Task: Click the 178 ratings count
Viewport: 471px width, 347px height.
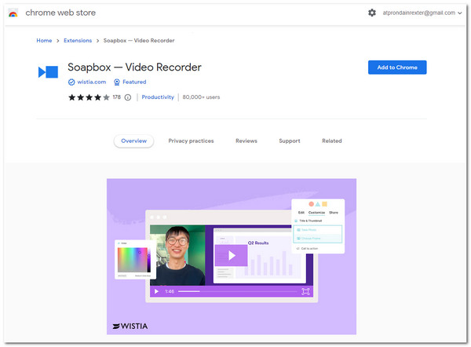Action: tap(116, 97)
